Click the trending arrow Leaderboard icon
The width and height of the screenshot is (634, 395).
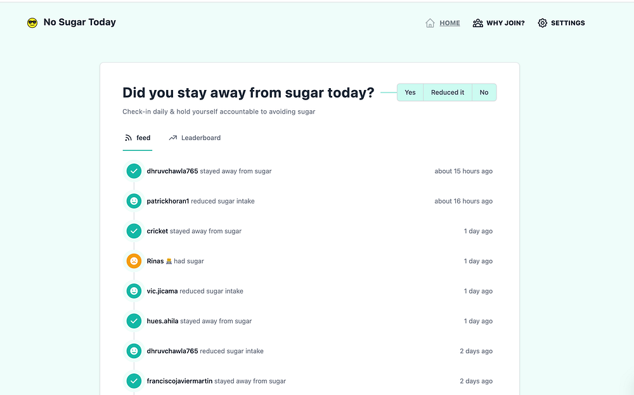coord(173,138)
